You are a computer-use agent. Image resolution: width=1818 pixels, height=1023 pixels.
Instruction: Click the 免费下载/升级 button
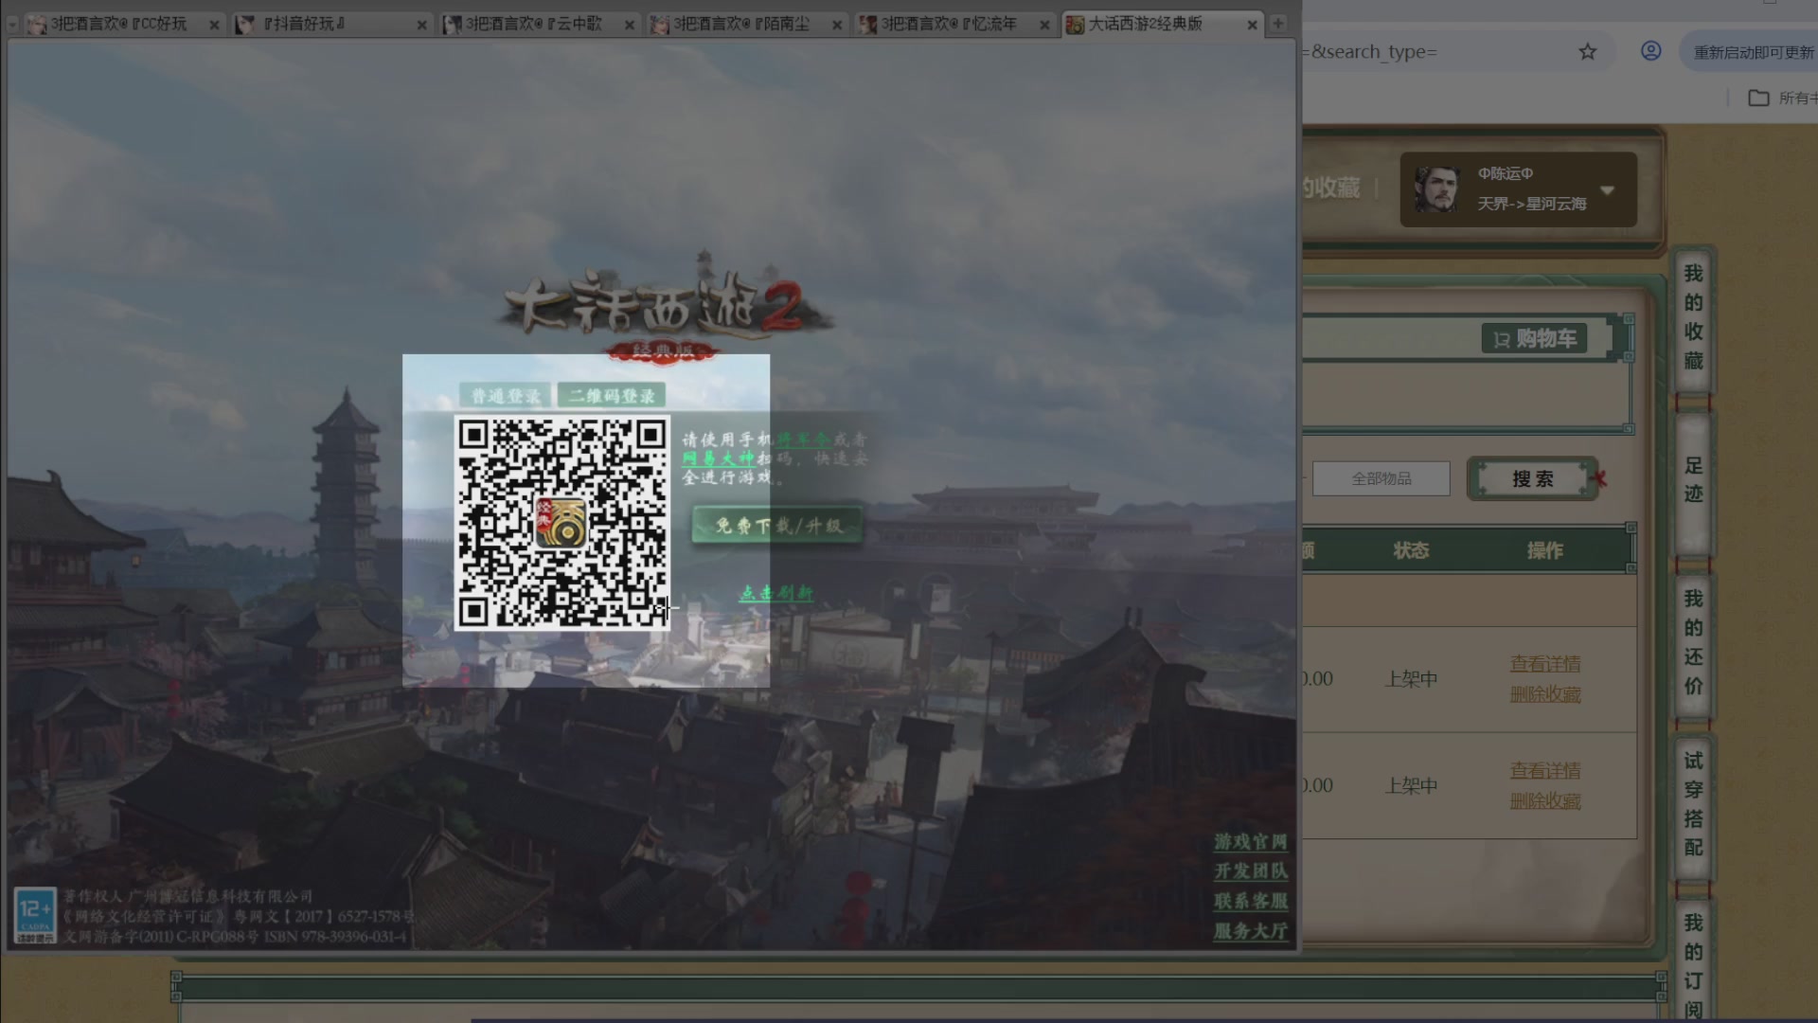pos(777,526)
